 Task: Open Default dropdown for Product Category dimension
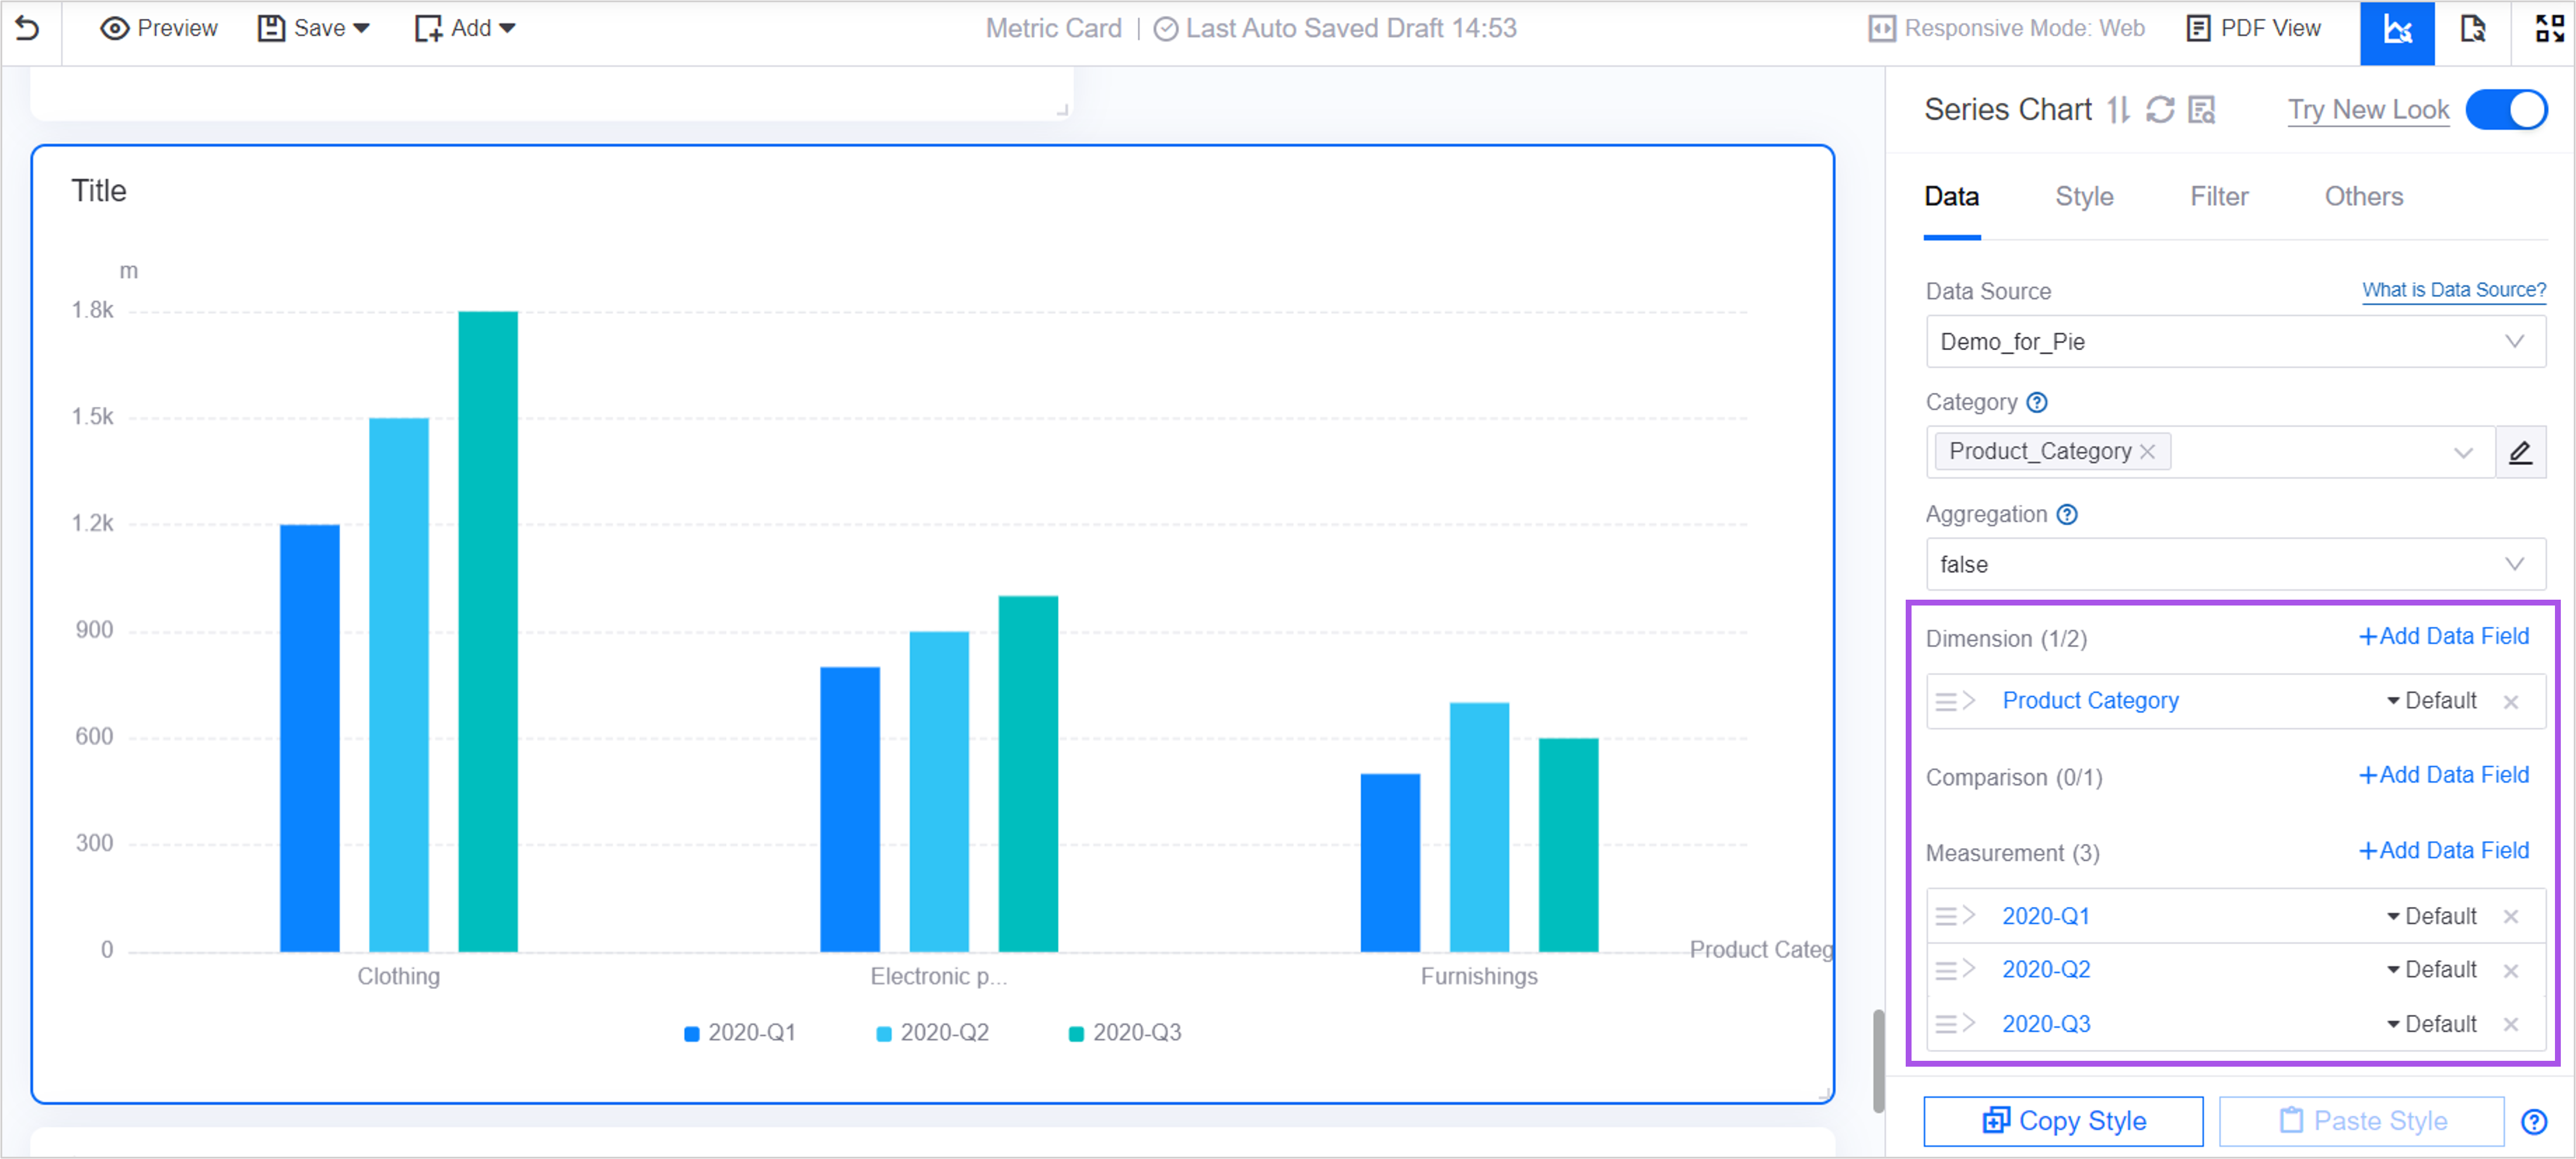[2432, 701]
